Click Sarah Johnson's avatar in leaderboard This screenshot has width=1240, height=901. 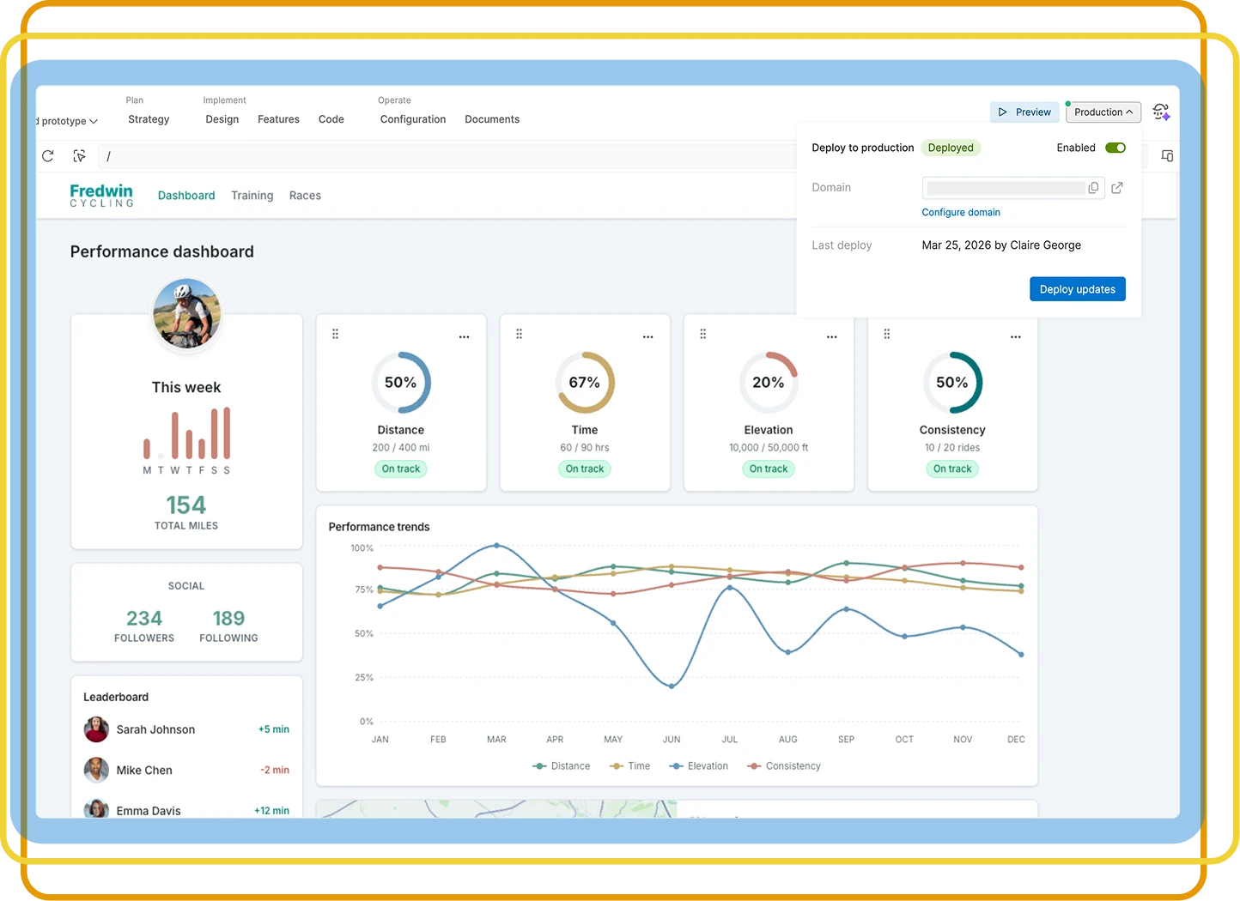pyautogui.click(x=96, y=729)
